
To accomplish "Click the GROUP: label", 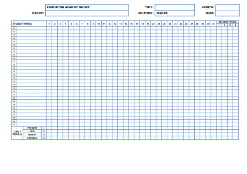I will [38, 13].
